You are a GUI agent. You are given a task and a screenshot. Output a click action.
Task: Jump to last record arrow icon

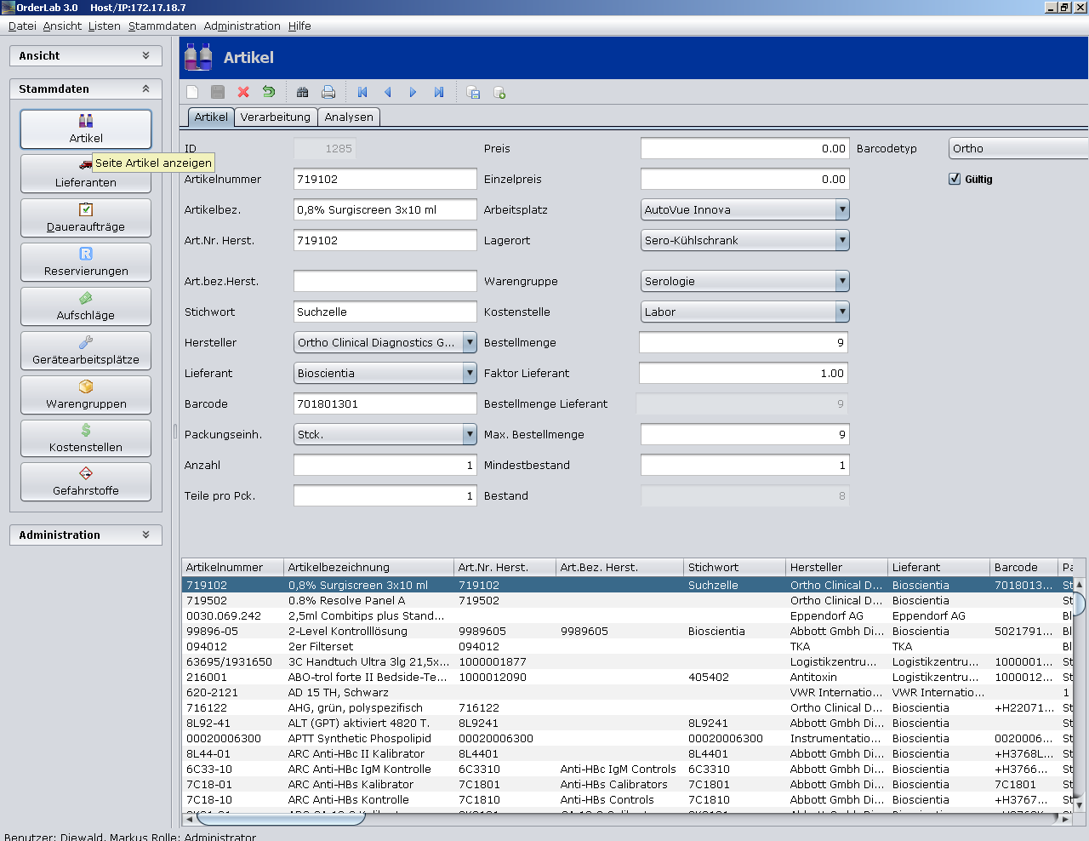[439, 92]
